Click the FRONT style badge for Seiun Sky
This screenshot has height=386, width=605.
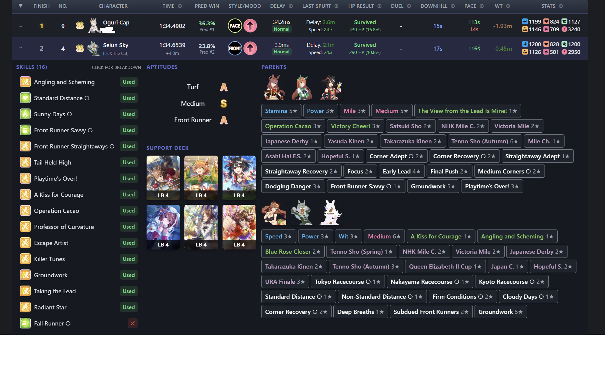click(235, 48)
